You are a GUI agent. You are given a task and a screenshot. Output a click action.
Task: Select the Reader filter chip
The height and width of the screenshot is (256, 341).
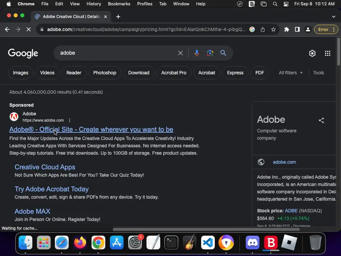point(74,73)
